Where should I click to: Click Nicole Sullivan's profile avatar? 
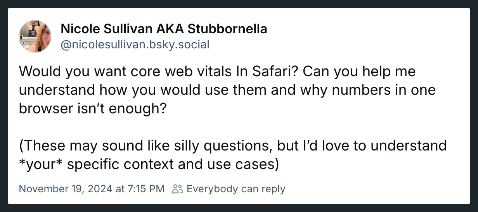pyautogui.click(x=35, y=36)
